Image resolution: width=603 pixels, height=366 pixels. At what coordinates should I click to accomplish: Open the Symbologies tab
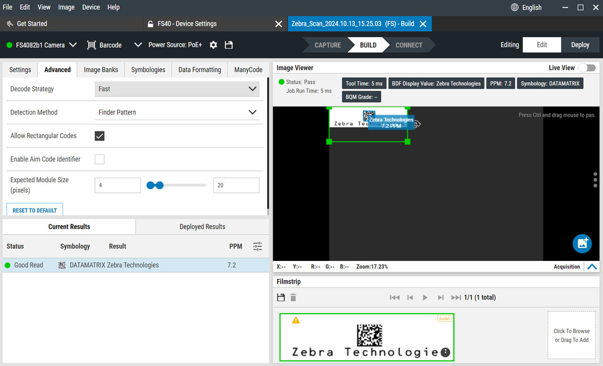tap(148, 70)
